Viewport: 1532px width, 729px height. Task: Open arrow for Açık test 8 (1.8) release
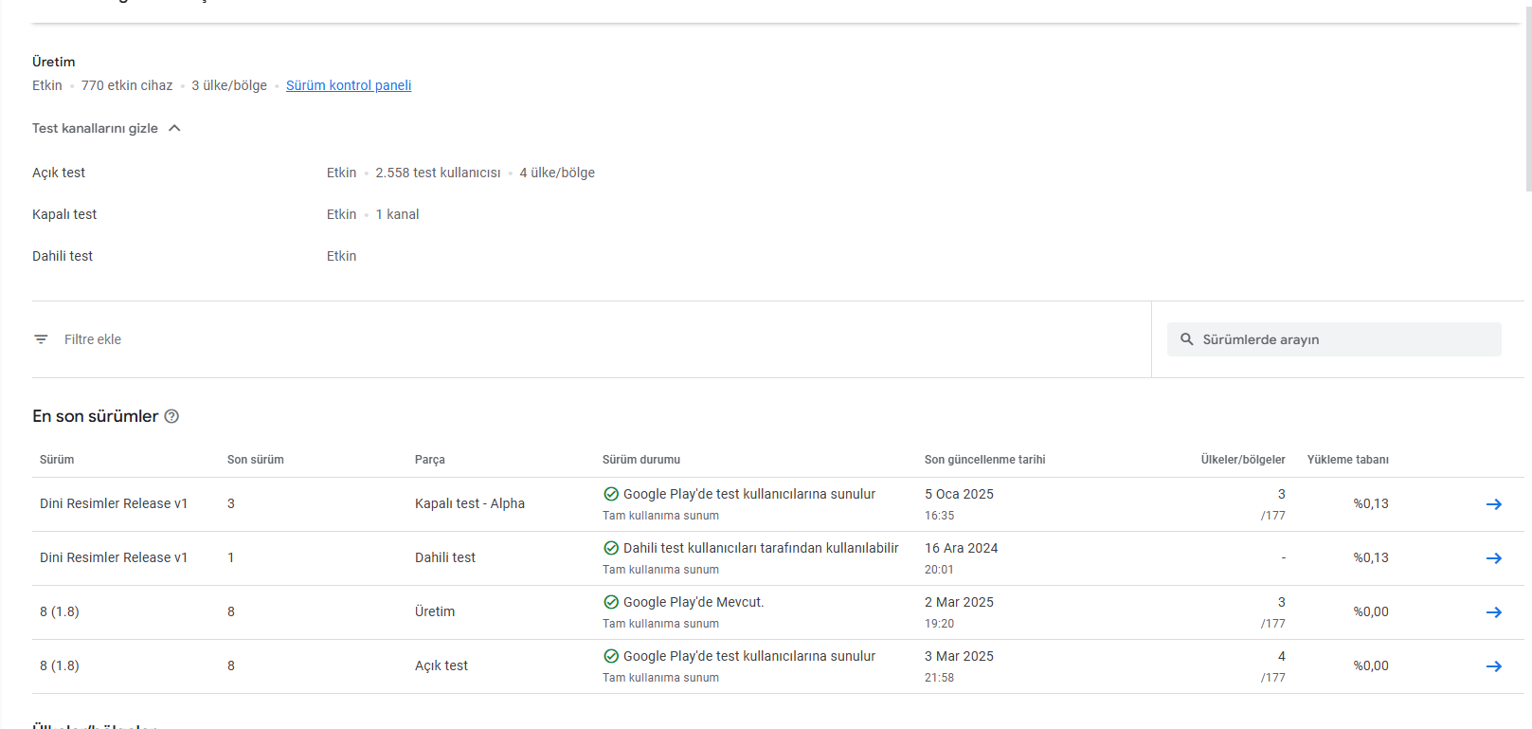coord(1494,666)
